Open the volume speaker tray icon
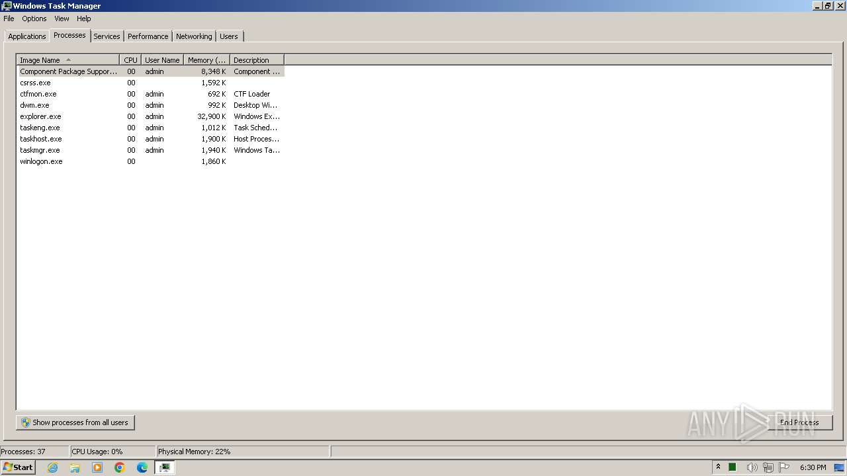This screenshot has height=476, width=847. pyautogui.click(x=752, y=467)
